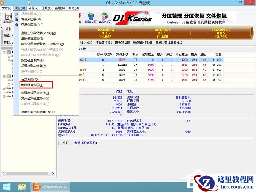
Task: Select the highlighted (C:) partition row
Action: (x=151, y=60)
